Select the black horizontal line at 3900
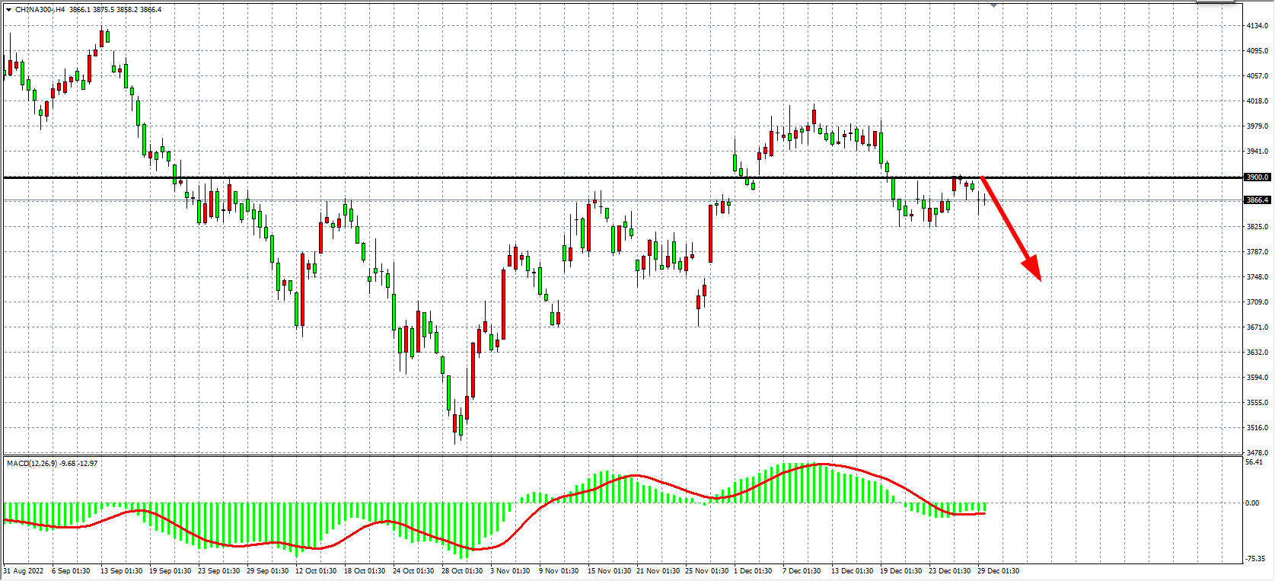 click(x=457, y=177)
